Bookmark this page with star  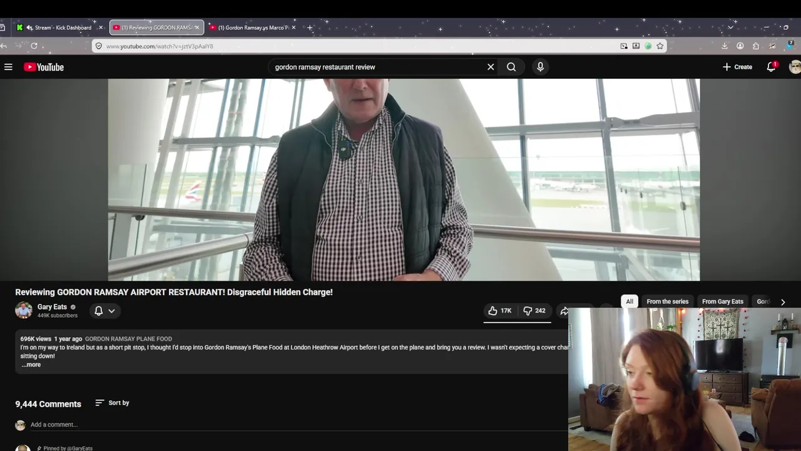click(x=660, y=46)
